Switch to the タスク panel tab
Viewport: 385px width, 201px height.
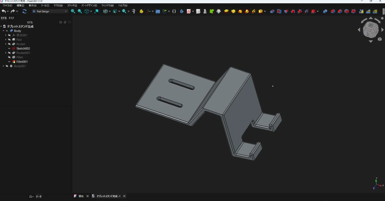point(11,18)
